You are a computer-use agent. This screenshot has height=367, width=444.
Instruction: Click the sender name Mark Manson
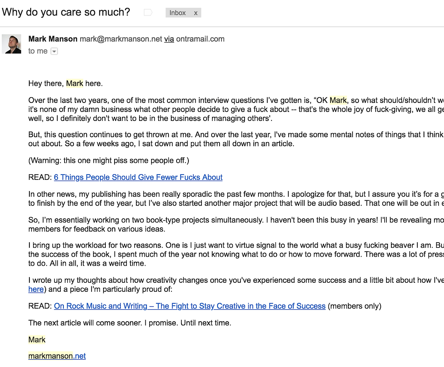53,39
